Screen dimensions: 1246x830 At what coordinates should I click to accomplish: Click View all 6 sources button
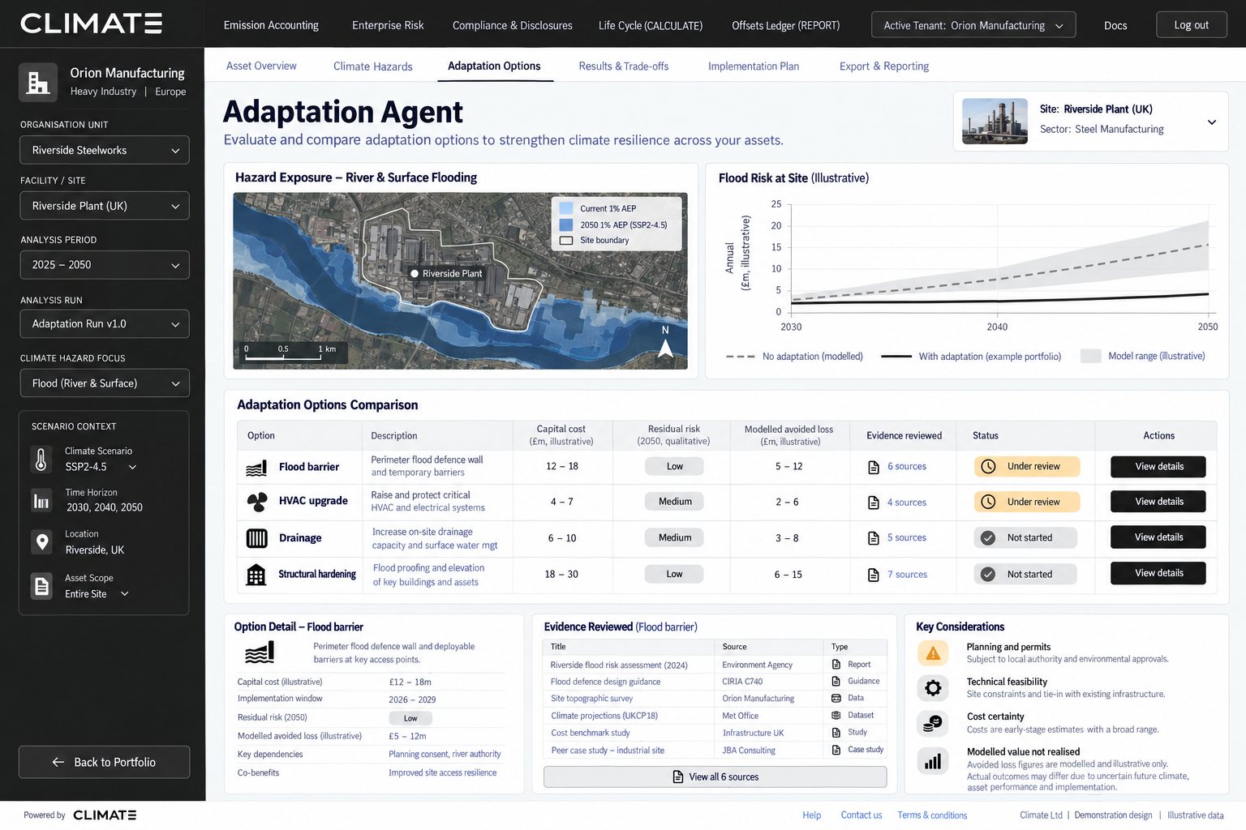point(715,777)
